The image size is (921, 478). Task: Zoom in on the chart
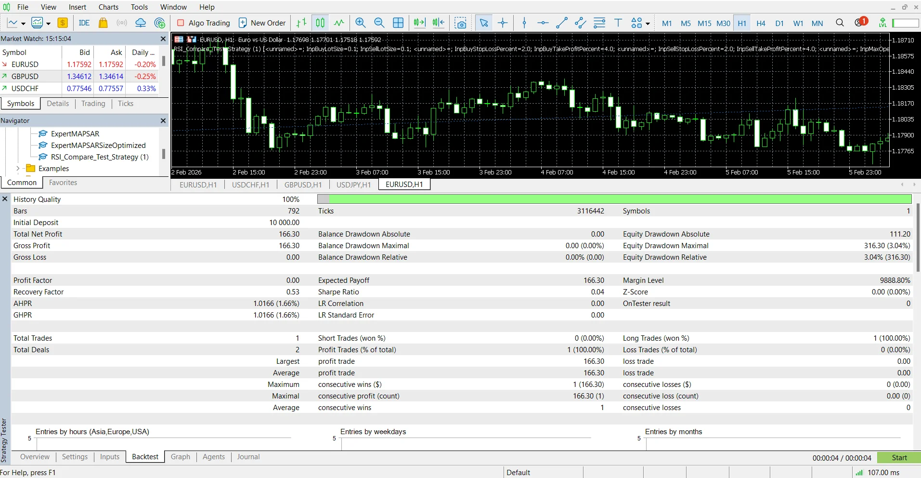[x=360, y=23]
